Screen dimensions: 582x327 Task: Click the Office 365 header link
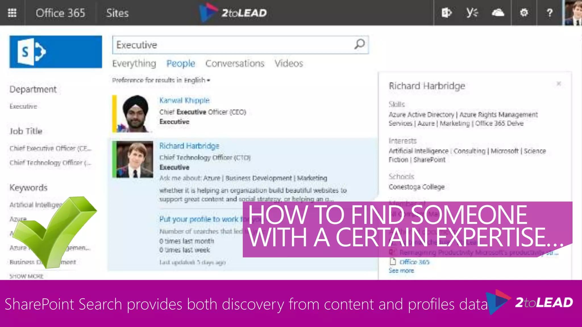(60, 13)
